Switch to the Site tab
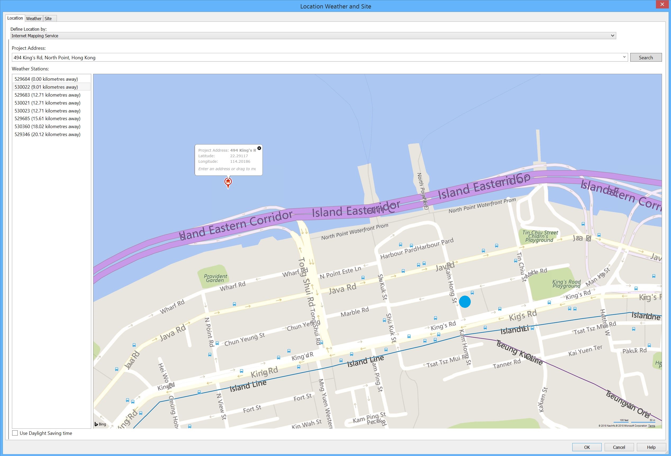 click(x=48, y=18)
